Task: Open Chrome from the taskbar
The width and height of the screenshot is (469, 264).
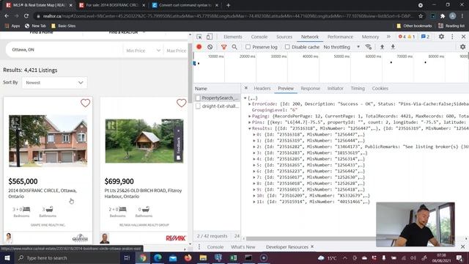Action: (x=143, y=257)
